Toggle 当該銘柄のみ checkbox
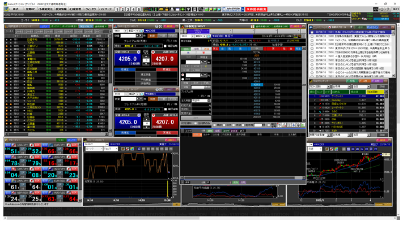 click(x=196, y=124)
